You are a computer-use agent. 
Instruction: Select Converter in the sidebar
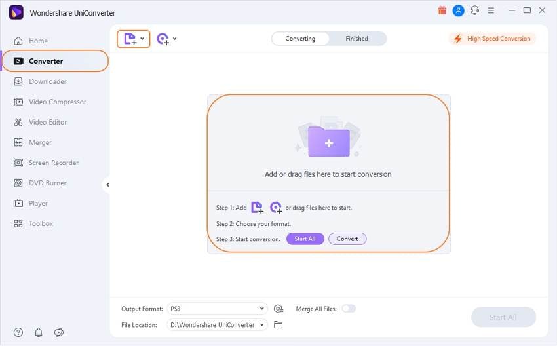[x=55, y=61]
